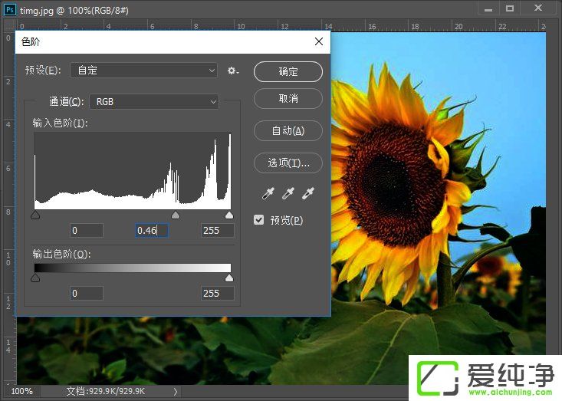Toggle the 预览(P) checkbox

259,220
